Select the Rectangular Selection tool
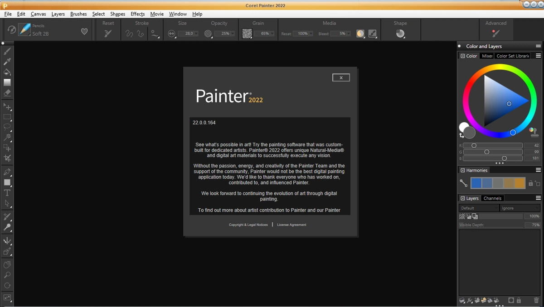Image resolution: width=544 pixels, height=307 pixels. (x=7, y=117)
